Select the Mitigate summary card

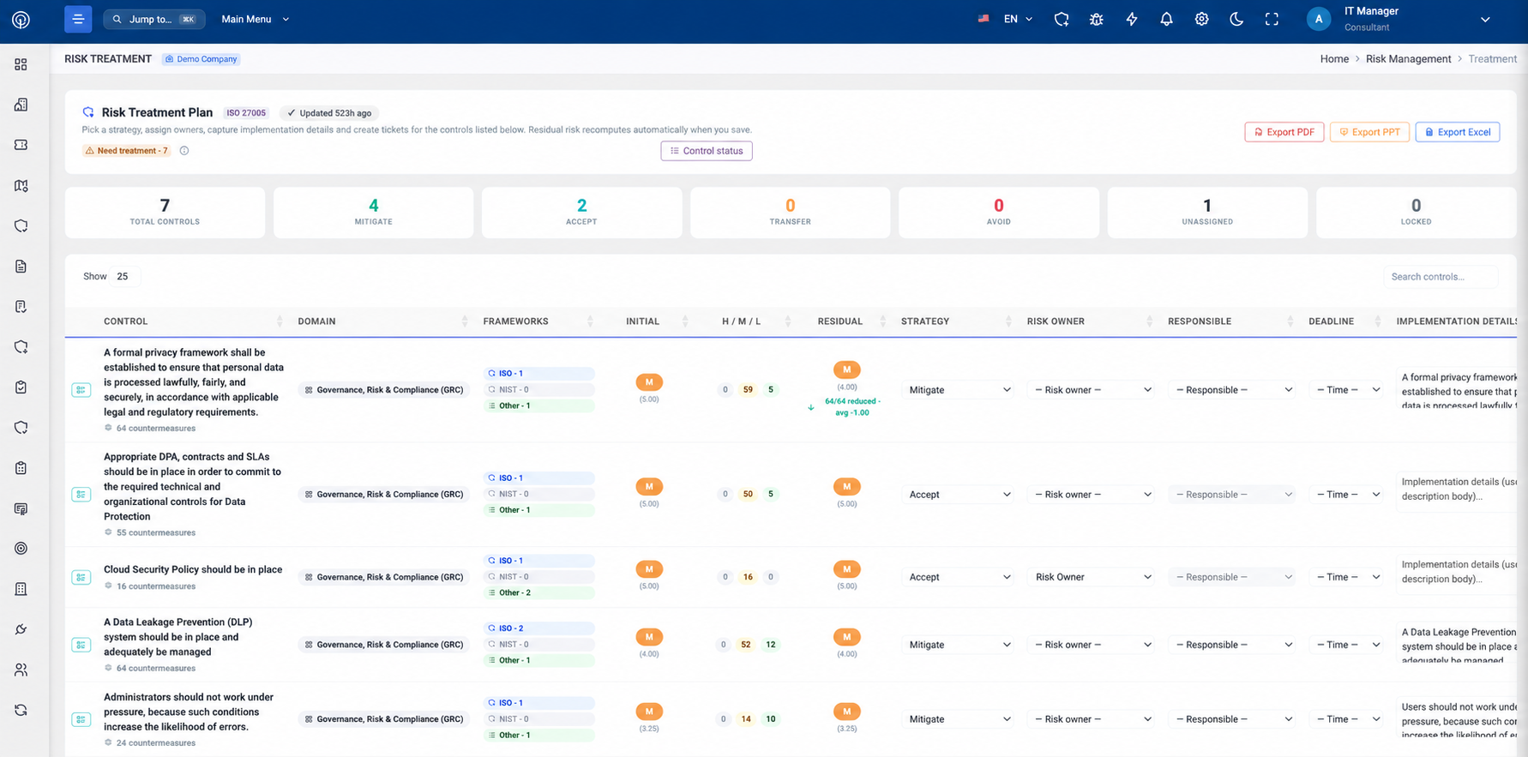point(373,212)
